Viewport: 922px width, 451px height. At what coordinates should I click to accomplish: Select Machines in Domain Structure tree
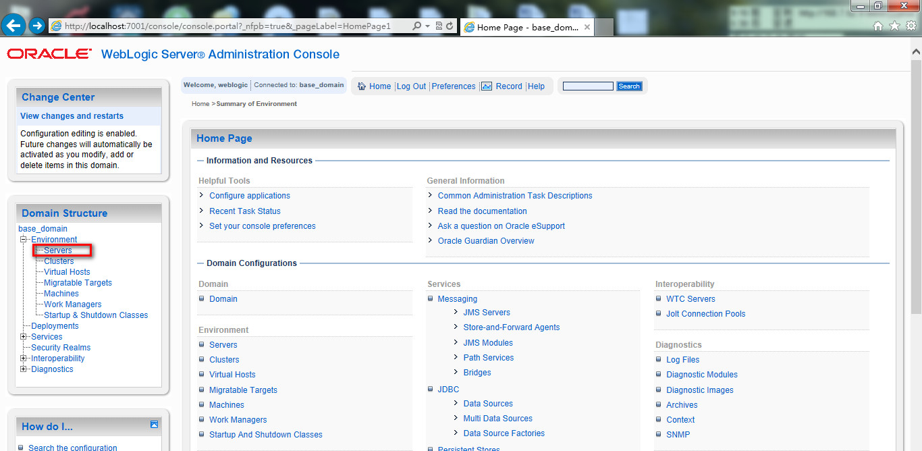click(x=61, y=294)
